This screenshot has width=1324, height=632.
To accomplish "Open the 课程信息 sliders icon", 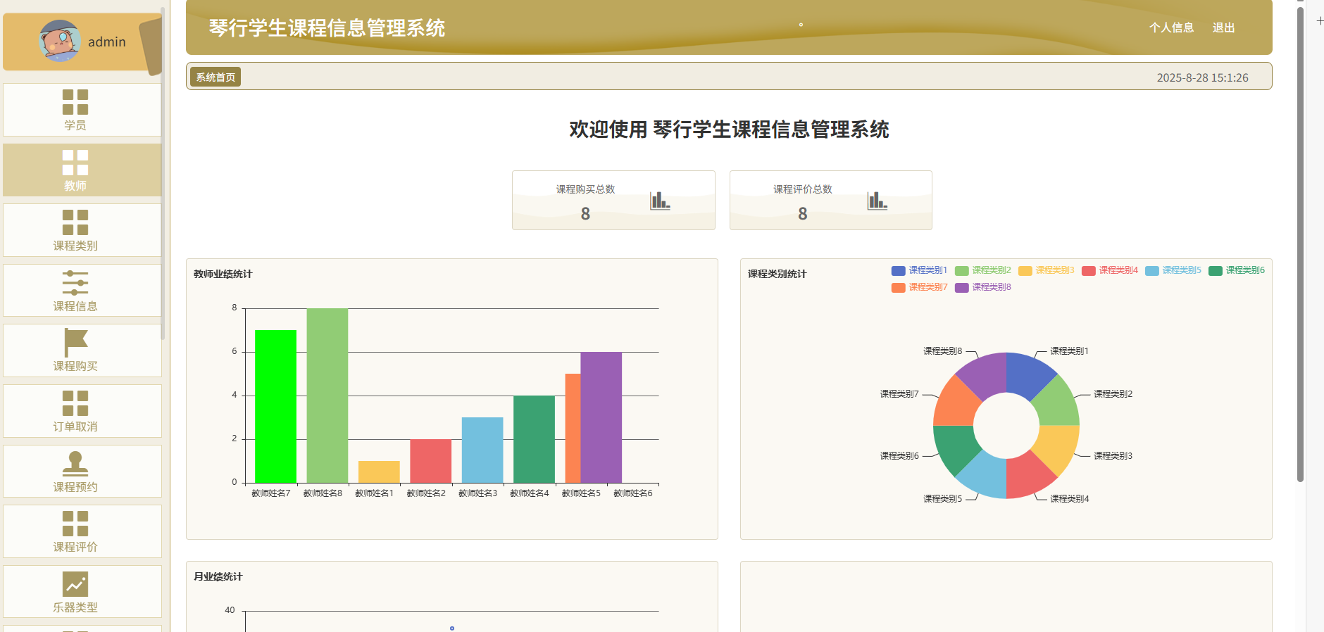I will (x=75, y=283).
